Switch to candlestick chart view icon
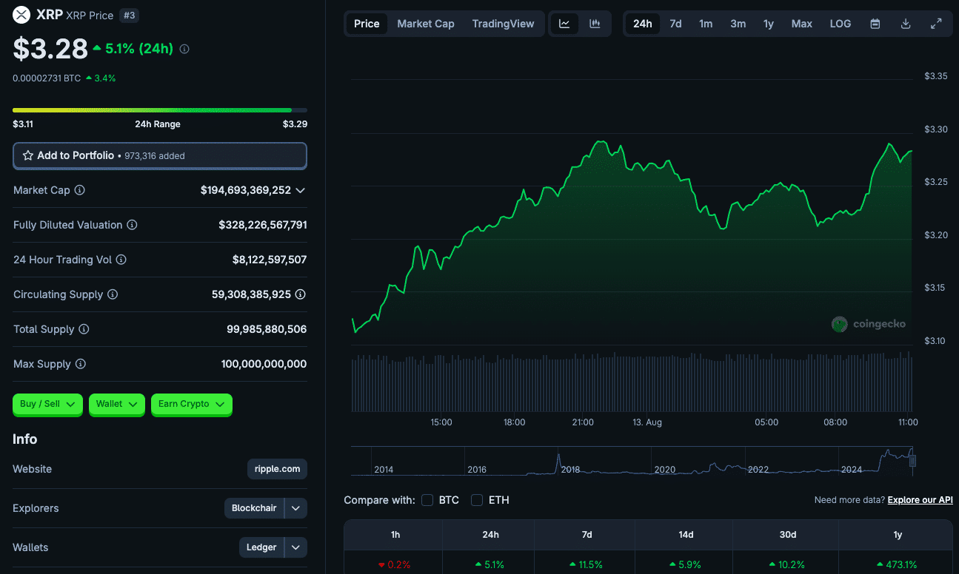This screenshot has height=574, width=959. pos(595,24)
